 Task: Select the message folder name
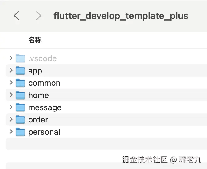(x=45, y=108)
